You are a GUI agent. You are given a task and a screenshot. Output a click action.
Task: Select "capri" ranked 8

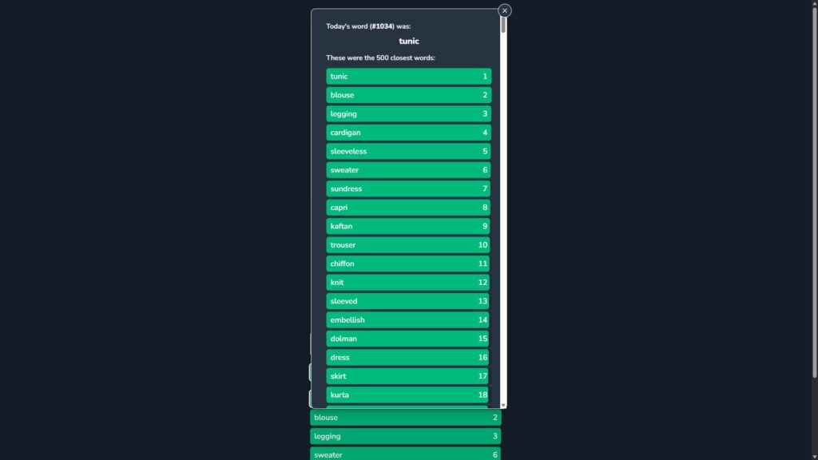(408, 207)
